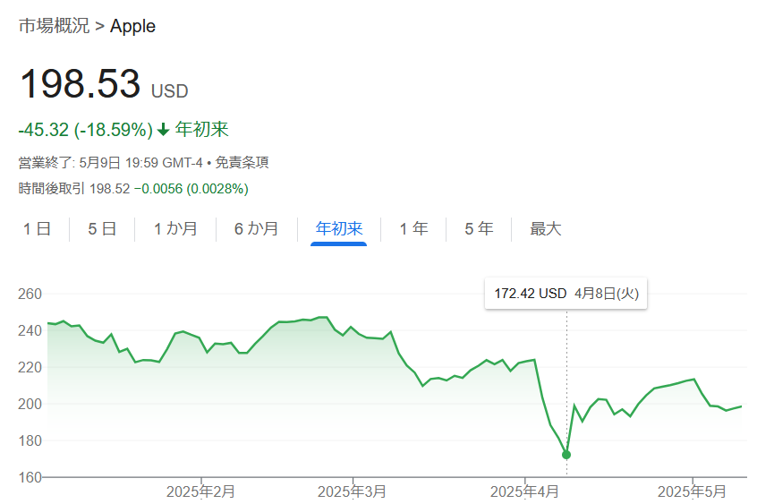Image resolution: width=774 pixels, height=504 pixels.
Task: Click the green data point marker on chart
Action: [x=566, y=455]
